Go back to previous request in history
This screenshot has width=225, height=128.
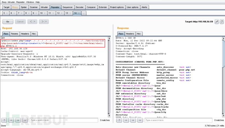(31, 22)
